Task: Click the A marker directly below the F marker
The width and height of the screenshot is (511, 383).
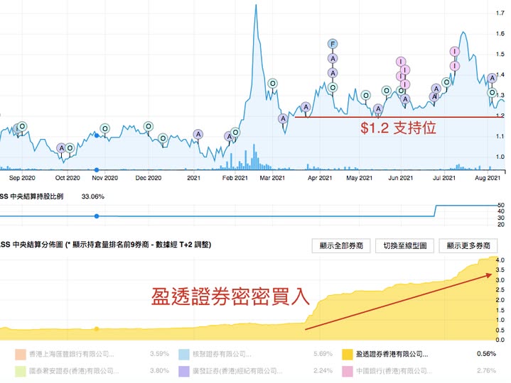Action: tap(333, 59)
